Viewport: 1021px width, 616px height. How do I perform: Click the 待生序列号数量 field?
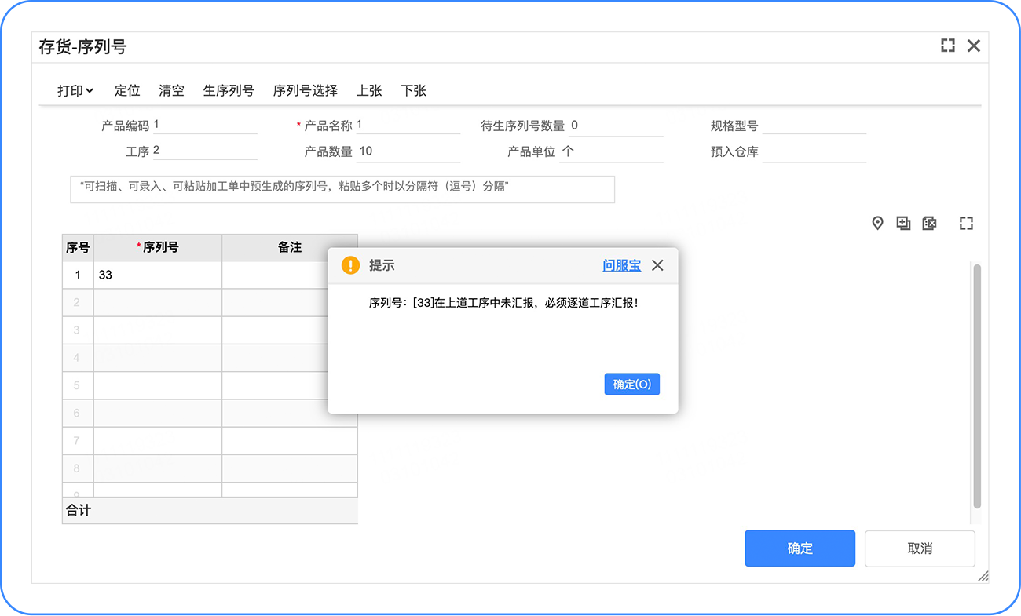[616, 126]
